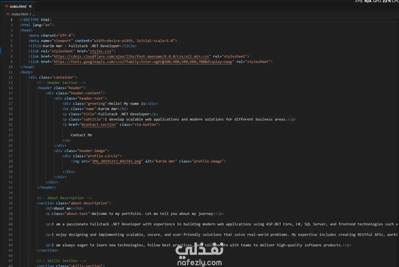The height and width of the screenshot is (267, 399).
Task: Click the 'Contact Me' anchor text
Action: [81, 135]
